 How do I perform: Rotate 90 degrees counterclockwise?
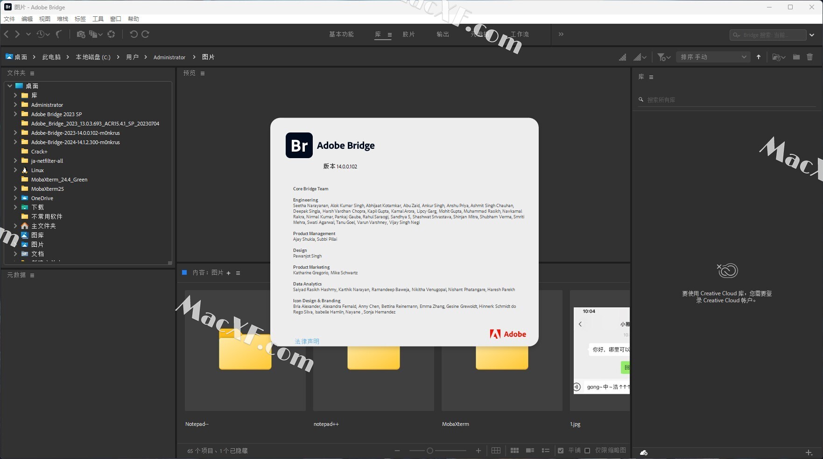point(134,34)
